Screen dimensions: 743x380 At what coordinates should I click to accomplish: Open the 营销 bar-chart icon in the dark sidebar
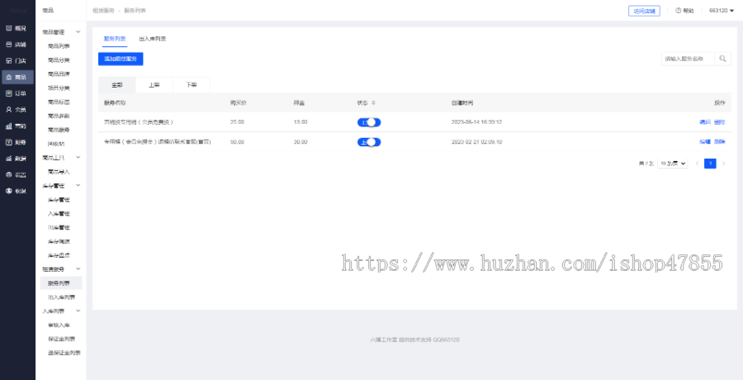pos(8,126)
